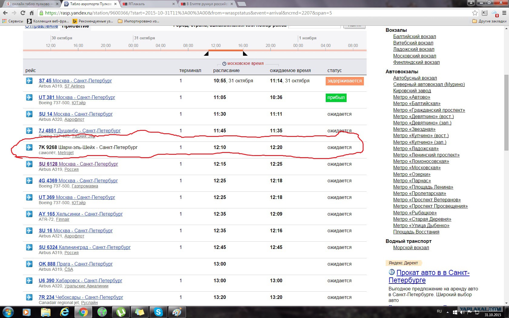Image resolution: width=509 pixels, height=318 pixels.
Task: Switch to the 'ЯПлакалъ' tab
Action: tap(147, 4)
